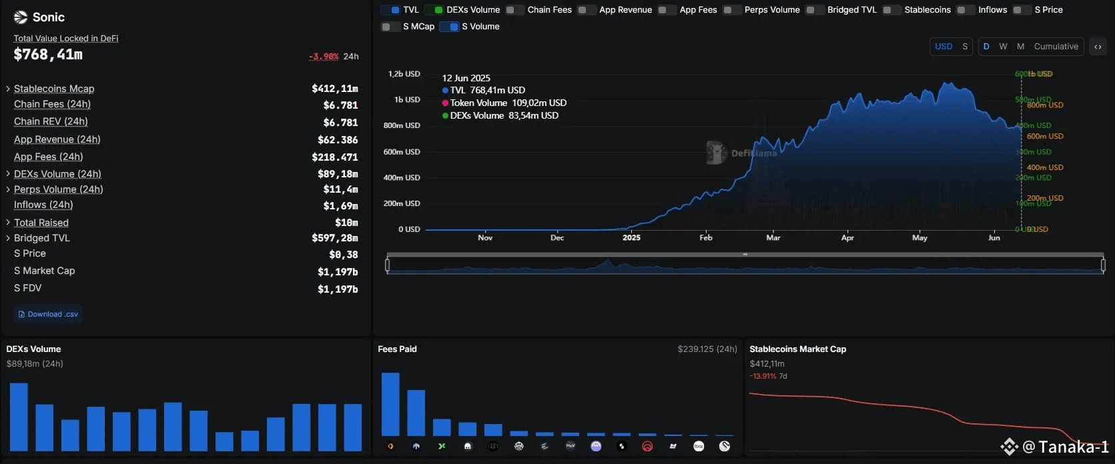The width and height of the screenshot is (1115, 464).
Task: Click the Download .csv button
Action: [48, 314]
